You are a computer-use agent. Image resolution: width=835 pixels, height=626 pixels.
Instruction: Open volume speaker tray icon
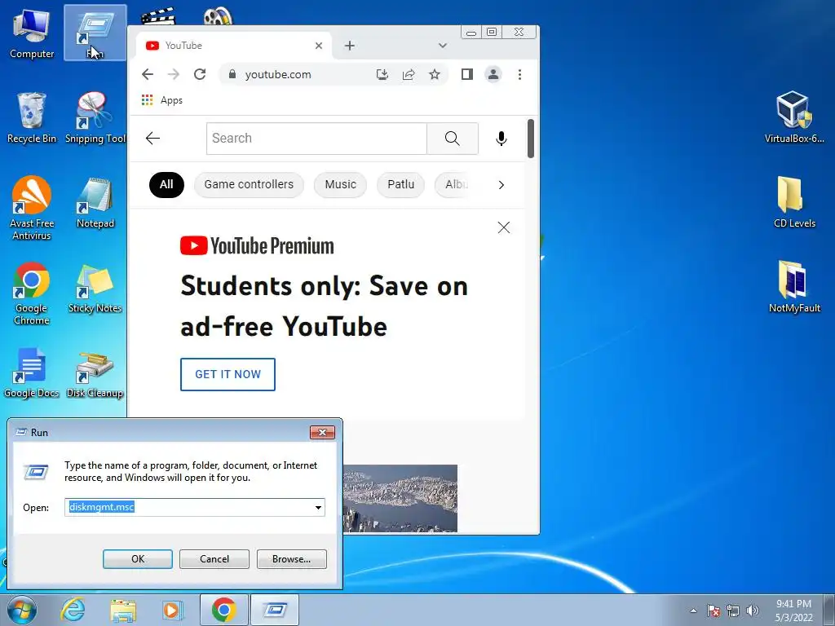tap(753, 611)
